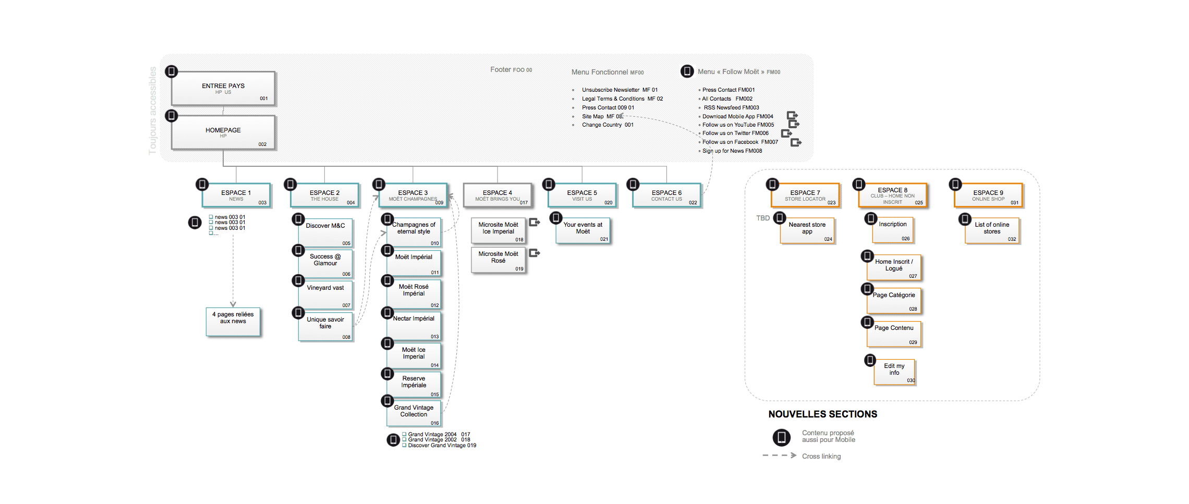Click the mobile icon on Nectar Impérial box
This screenshot has width=1189, height=504.
pos(387,313)
